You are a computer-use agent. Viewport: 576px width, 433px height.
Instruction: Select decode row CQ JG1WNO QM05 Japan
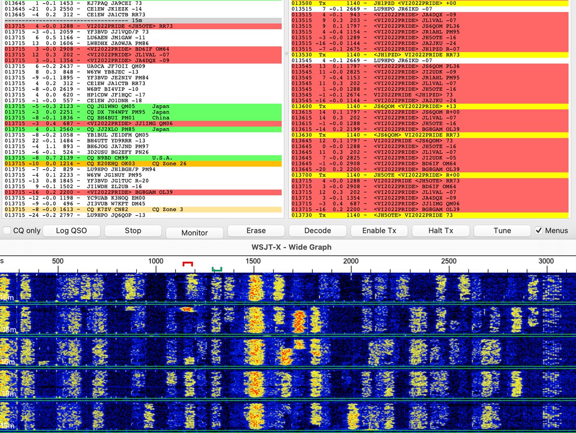point(142,107)
